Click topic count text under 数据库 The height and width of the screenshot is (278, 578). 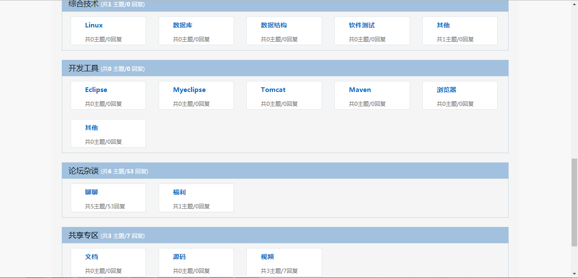(191, 39)
